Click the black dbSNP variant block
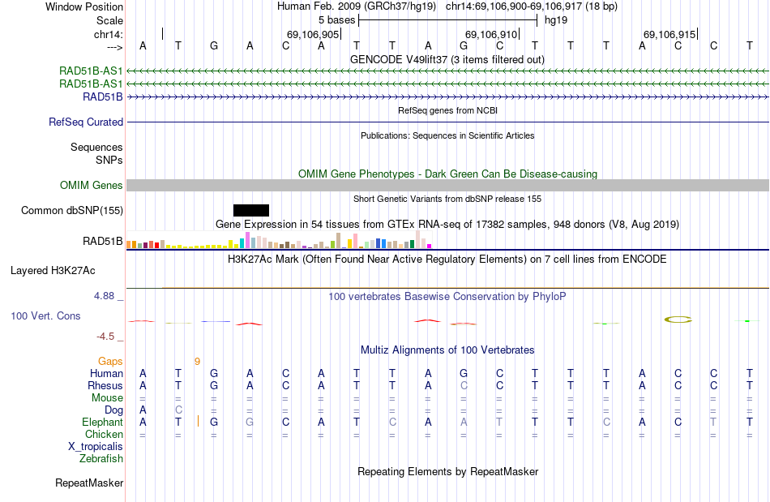The width and height of the screenshot is (770, 502). [251, 210]
